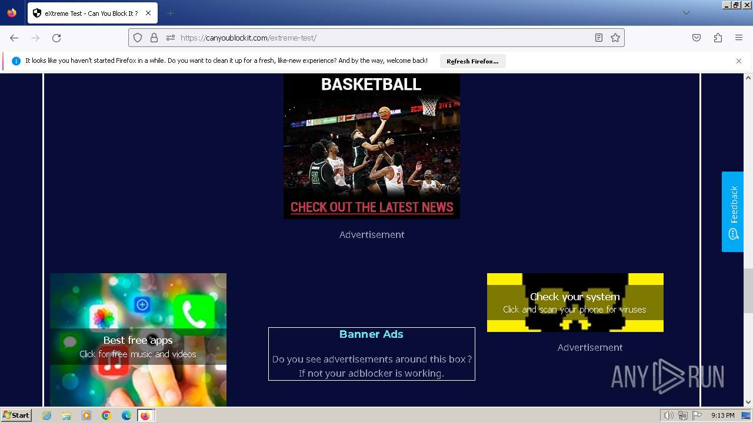Viewport: 753px width, 423px height.
Task: Launch Internet Explorer from taskbar
Action: click(x=46, y=415)
